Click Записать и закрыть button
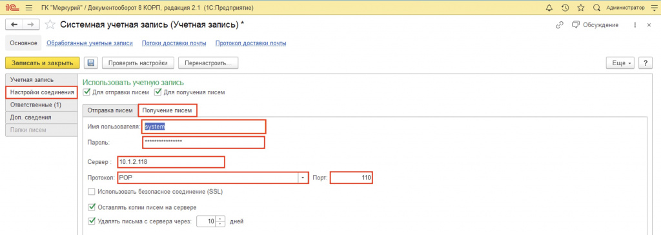The image size is (661, 235). coord(42,63)
